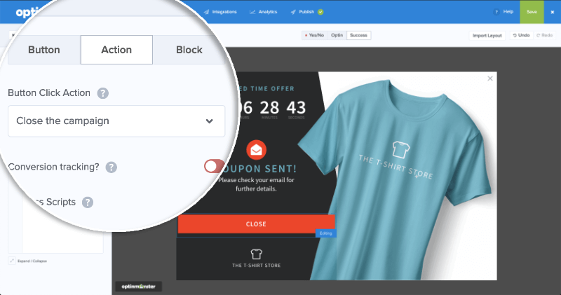Image resolution: width=561 pixels, height=295 pixels.
Task: Click the blue Editing tag
Action: 325,233
